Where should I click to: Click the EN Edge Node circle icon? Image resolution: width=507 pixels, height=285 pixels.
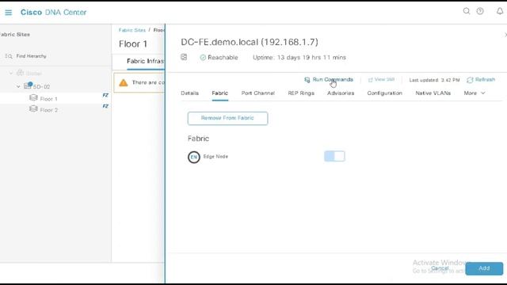(x=193, y=157)
